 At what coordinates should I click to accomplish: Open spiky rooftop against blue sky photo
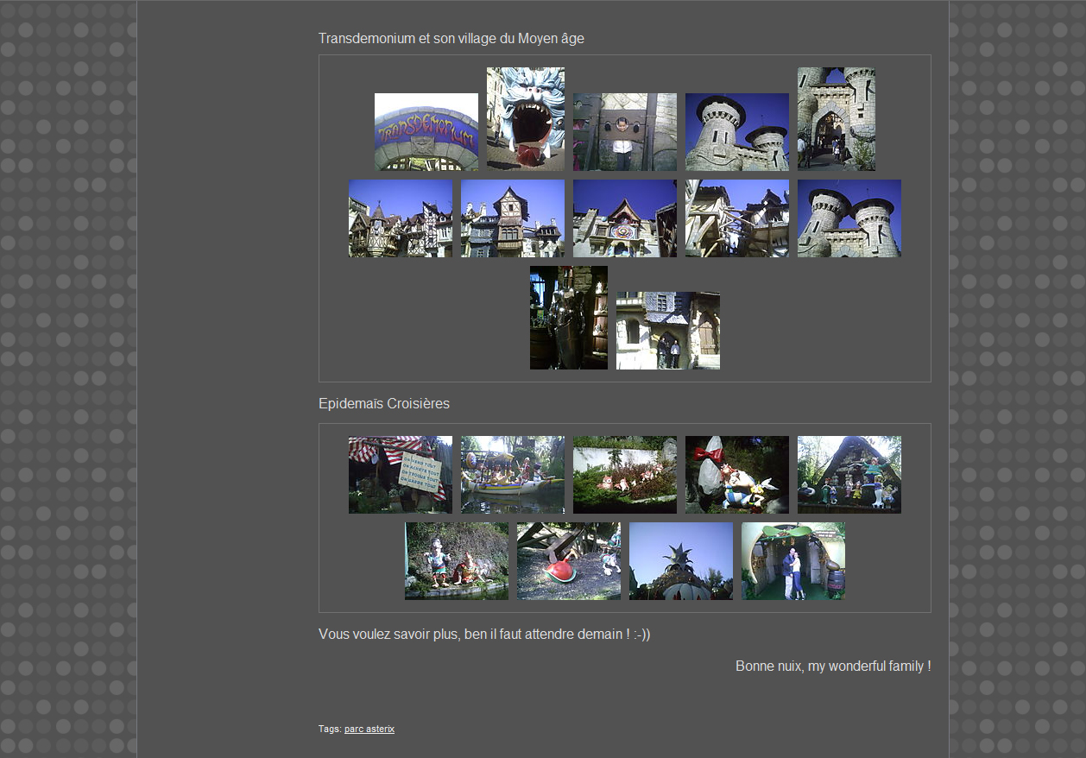point(680,561)
